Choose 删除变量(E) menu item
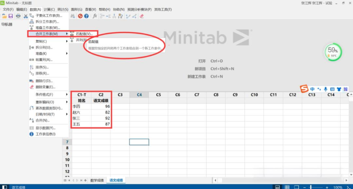The width and height of the screenshot is (353, 189). click(49, 87)
